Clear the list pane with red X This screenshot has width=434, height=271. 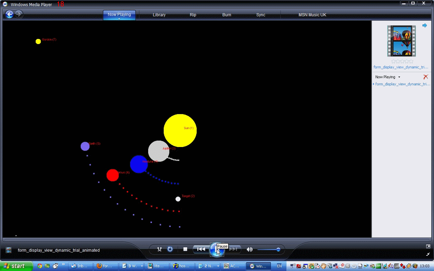point(426,77)
